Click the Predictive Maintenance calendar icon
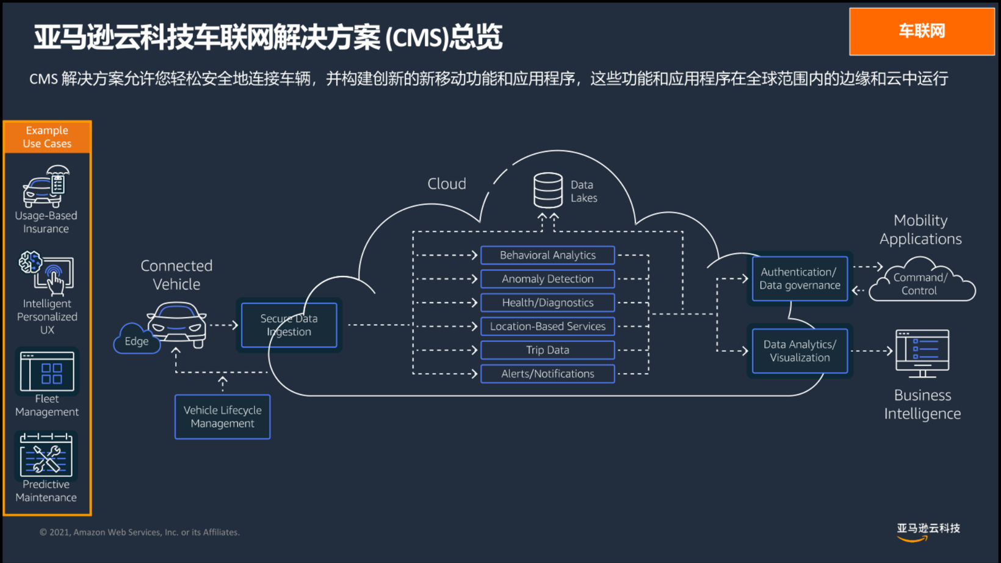 tap(46, 454)
